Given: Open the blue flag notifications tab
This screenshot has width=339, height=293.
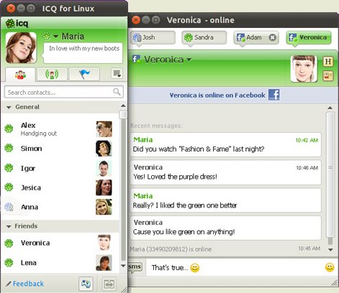Looking at the screenshot, I should click(x=84, y=74).
